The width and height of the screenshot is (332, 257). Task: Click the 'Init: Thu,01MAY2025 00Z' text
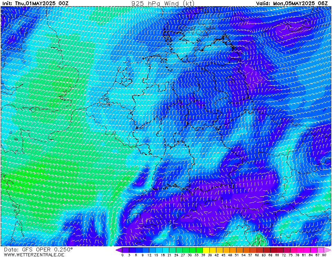[x=35, y=3]
